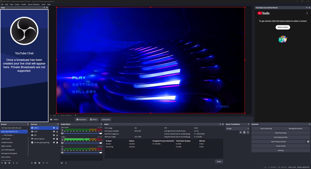The width and height of the screenshot is (311, 169).
Task: Open scene filters icon in Scenes toolbar
Action: tap(9, 163)
